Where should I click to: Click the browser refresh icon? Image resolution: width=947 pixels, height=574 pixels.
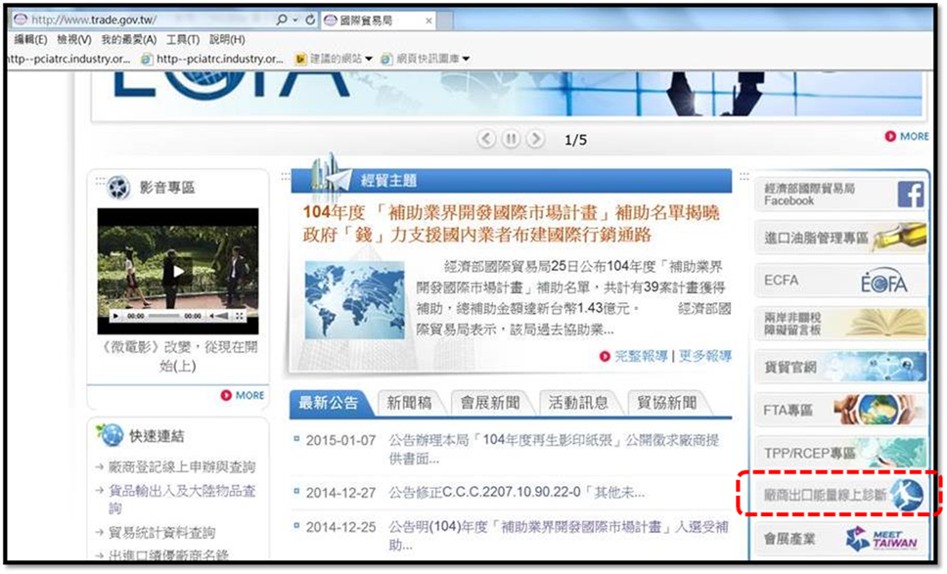click(310, 20)
